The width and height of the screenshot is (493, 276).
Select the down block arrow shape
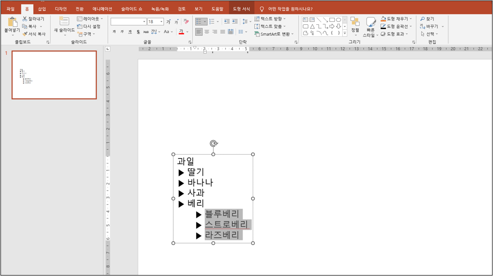point(338,26)
